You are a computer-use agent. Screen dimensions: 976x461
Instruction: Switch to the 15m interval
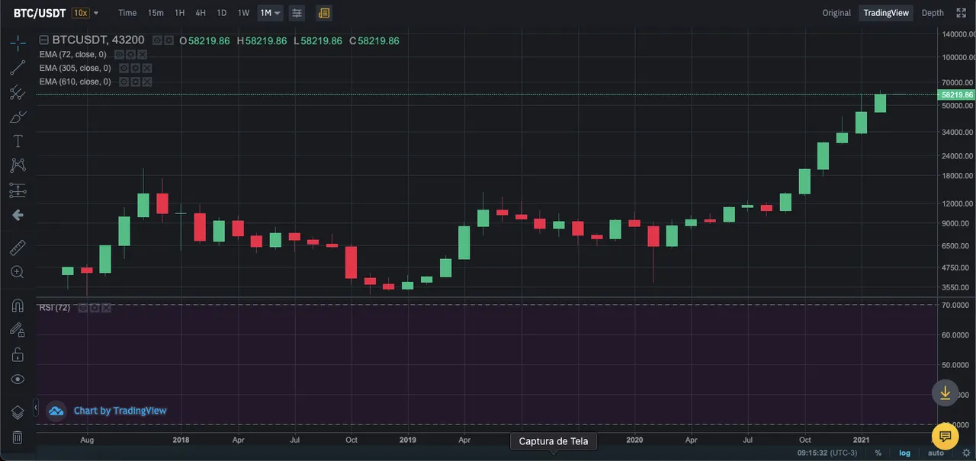click(x=156, y=13)
